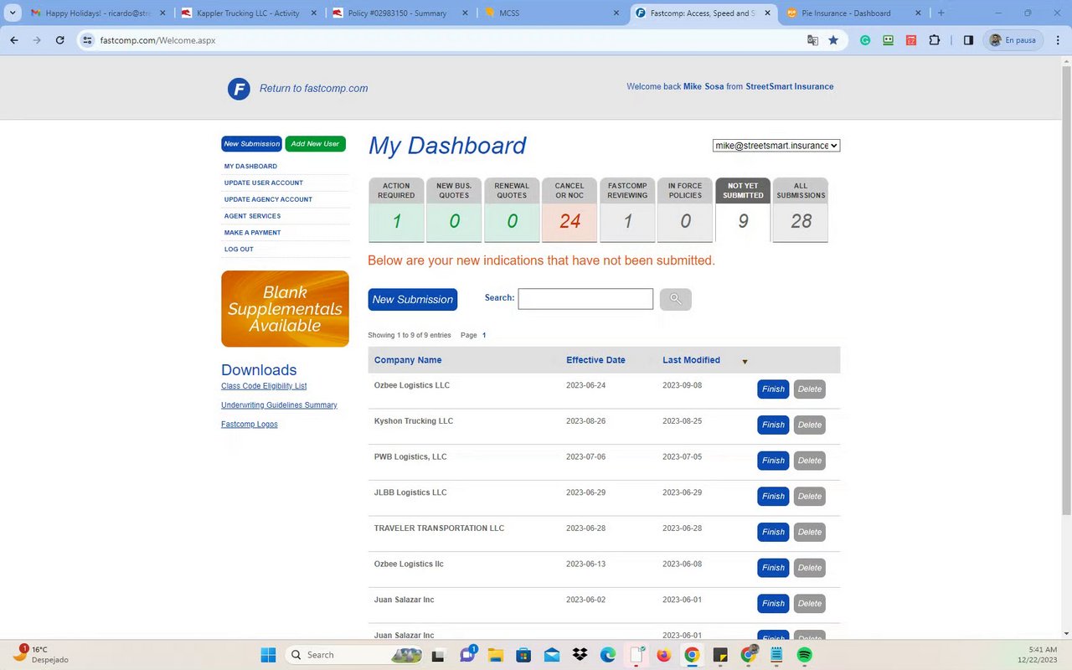Screen dimensions: 1072x670
Task: Switch to Kappler Trucking LLC Activity tab
Action: (x=248, y=13)
